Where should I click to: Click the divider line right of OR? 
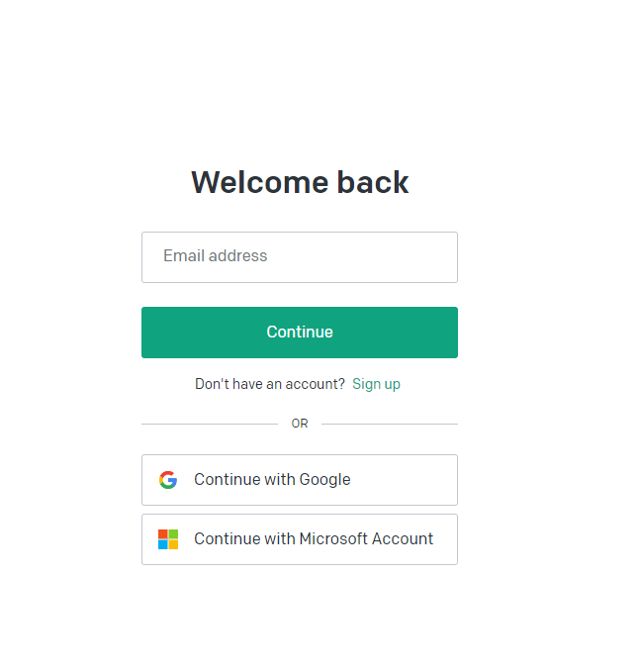(390, 424)
